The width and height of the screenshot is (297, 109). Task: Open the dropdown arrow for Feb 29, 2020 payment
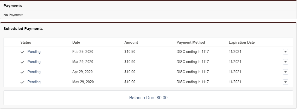(x=286, y=52)
